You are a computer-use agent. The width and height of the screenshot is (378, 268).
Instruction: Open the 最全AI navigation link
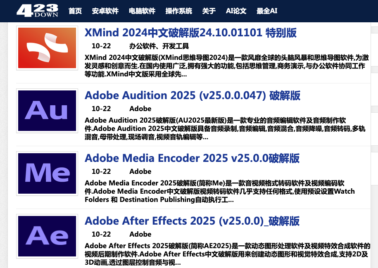click(267, 11)
